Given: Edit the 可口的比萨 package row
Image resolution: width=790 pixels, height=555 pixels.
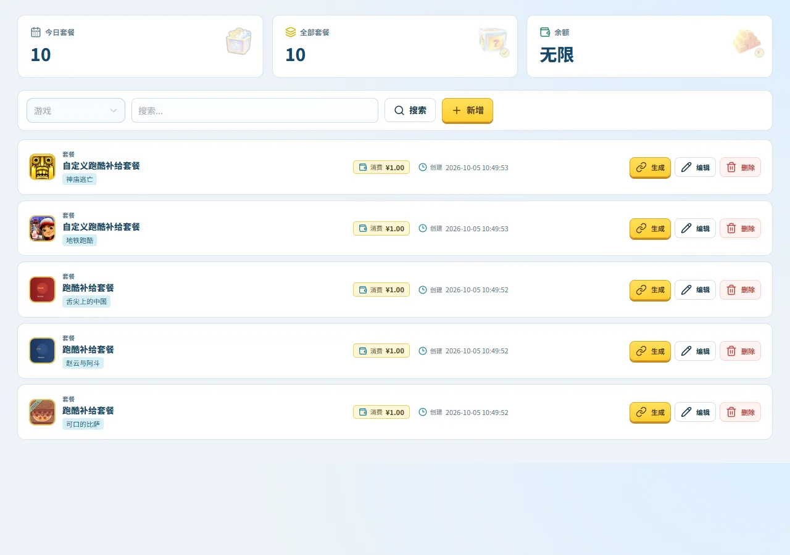Looking at the screenshot, I should [695, 412].
